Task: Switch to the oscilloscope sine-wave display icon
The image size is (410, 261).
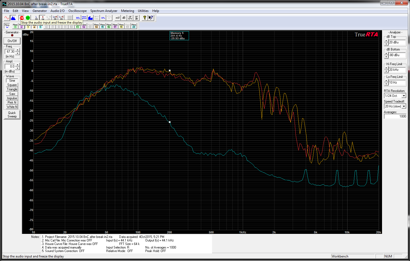Action: point(7,18)
